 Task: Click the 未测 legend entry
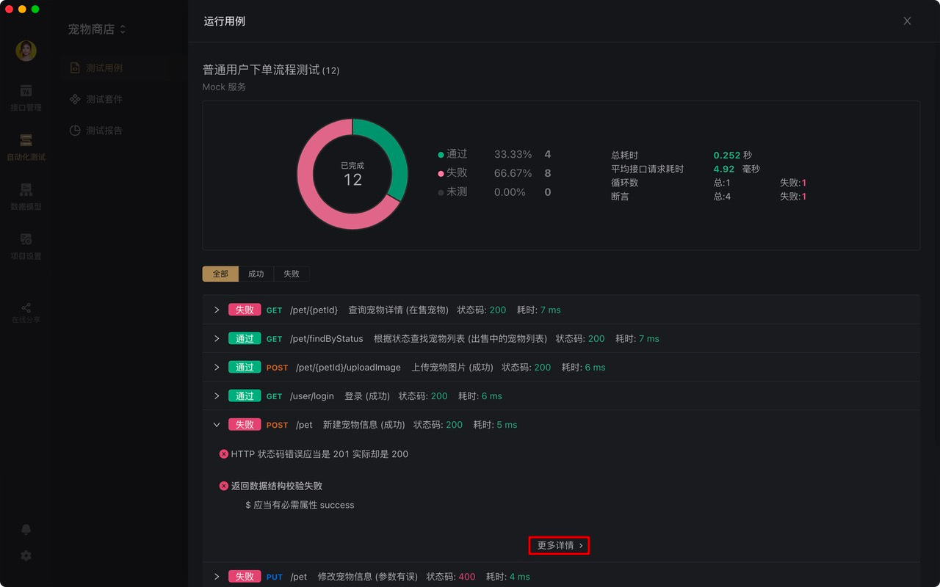[x=452, y=192]
